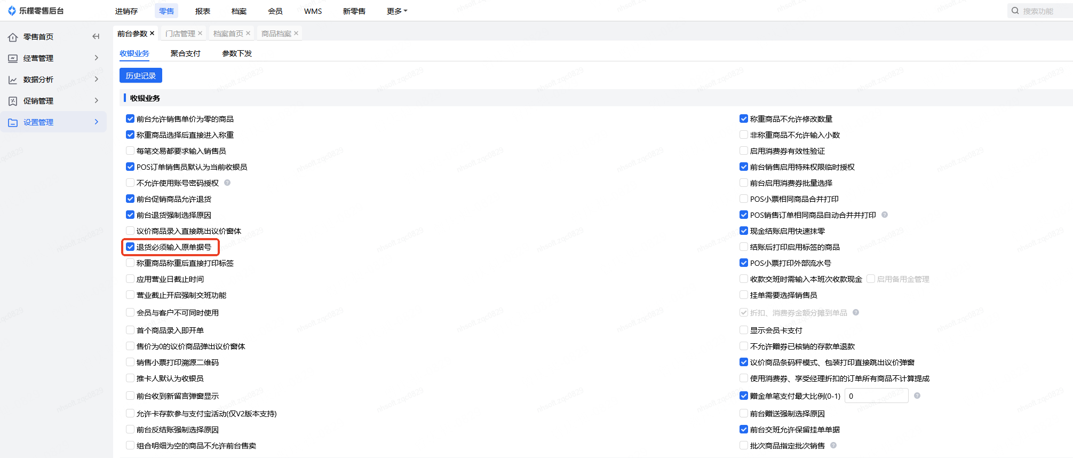Collapse the sidebar with the arrow icon
This screenshot has width=1073, height=458.
pos(96,37)
